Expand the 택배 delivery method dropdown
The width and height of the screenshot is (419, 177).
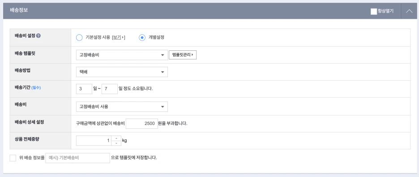pyautogui.click(x=122, y=72)
